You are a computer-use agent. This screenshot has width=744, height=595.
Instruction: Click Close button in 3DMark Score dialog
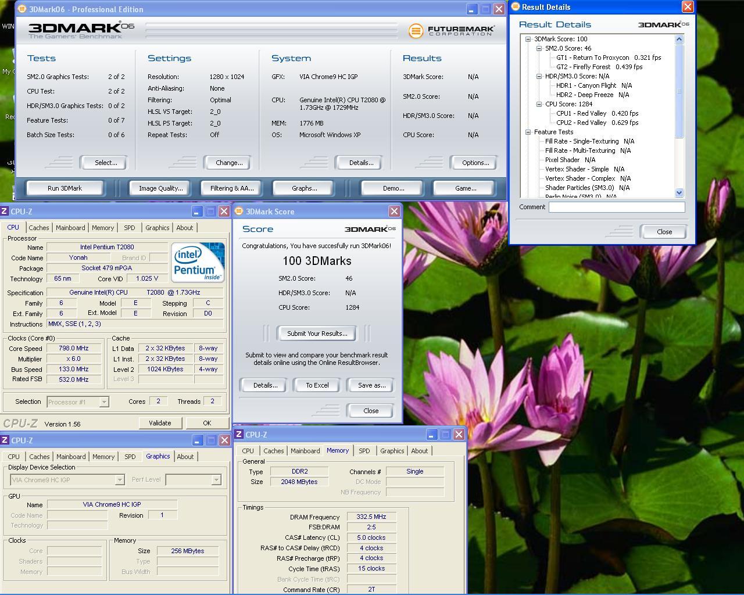coord(371,411)
